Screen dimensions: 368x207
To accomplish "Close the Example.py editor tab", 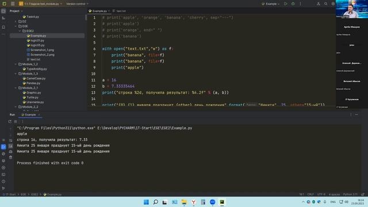I will click(109, 11).
